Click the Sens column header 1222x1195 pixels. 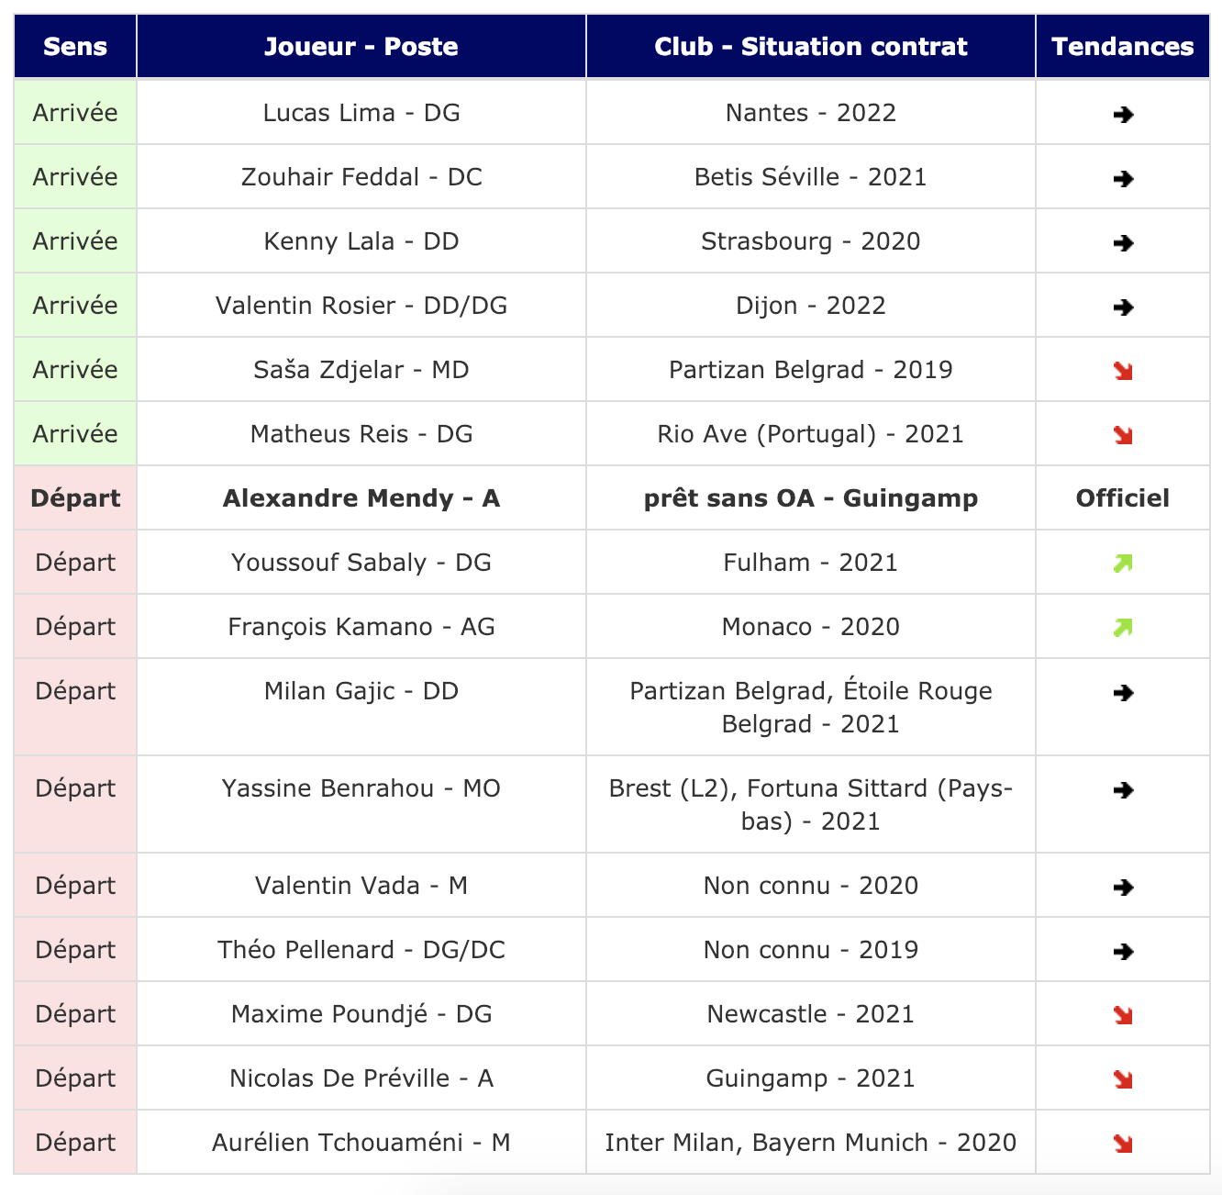click(75, 47)
